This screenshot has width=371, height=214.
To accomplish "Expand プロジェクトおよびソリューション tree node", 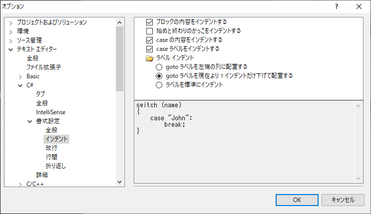I will click(x=11, y=22).
